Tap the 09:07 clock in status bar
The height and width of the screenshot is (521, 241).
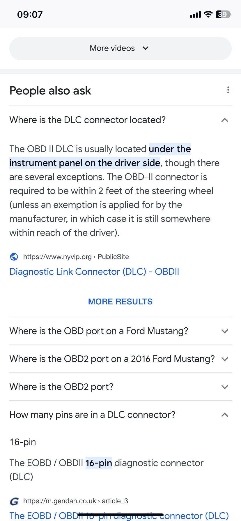point(30,14)
